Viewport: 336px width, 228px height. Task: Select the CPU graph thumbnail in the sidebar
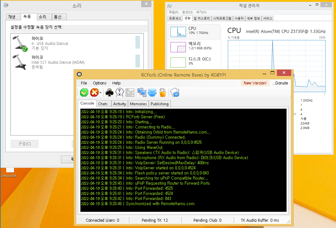click(178, 32)
